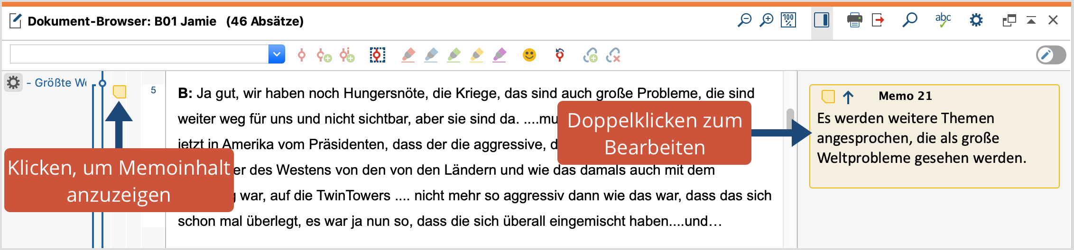This screenshot has width=1074, height=250.
Task: Toggle the edit mode switch
Action: [x=1051, y=55]
